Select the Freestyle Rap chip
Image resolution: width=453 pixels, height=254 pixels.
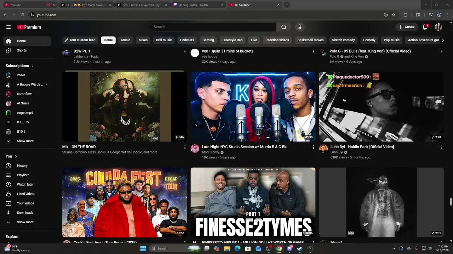coord(233,40)
